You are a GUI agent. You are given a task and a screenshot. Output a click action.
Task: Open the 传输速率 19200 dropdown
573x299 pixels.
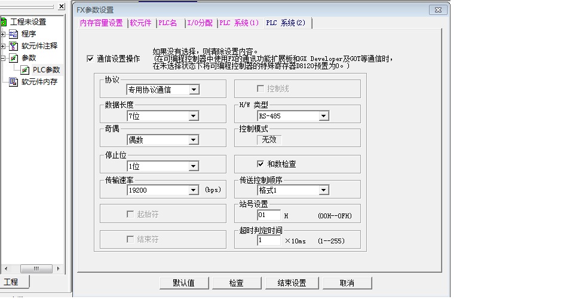pos(194,190)
